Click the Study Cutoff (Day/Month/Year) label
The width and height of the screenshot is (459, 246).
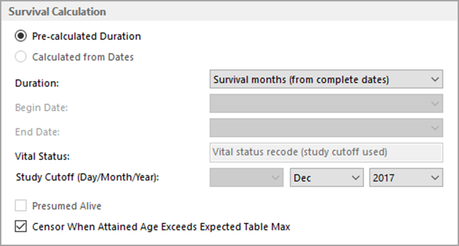pos(88,177)
